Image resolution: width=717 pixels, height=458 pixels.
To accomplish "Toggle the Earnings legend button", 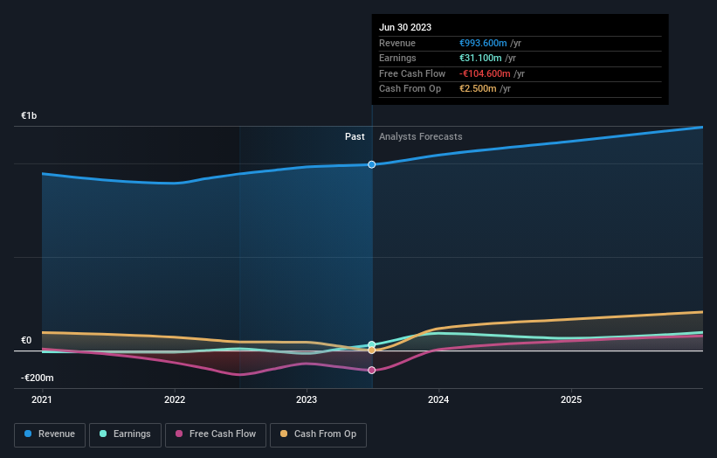I will point(125,434).
